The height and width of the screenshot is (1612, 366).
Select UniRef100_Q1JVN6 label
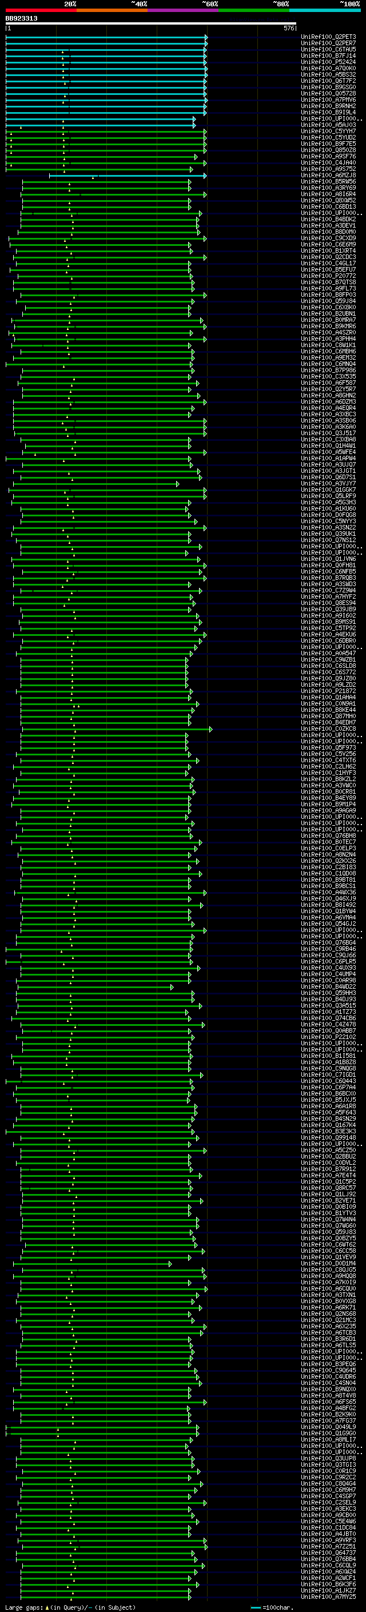click(328, 559)
